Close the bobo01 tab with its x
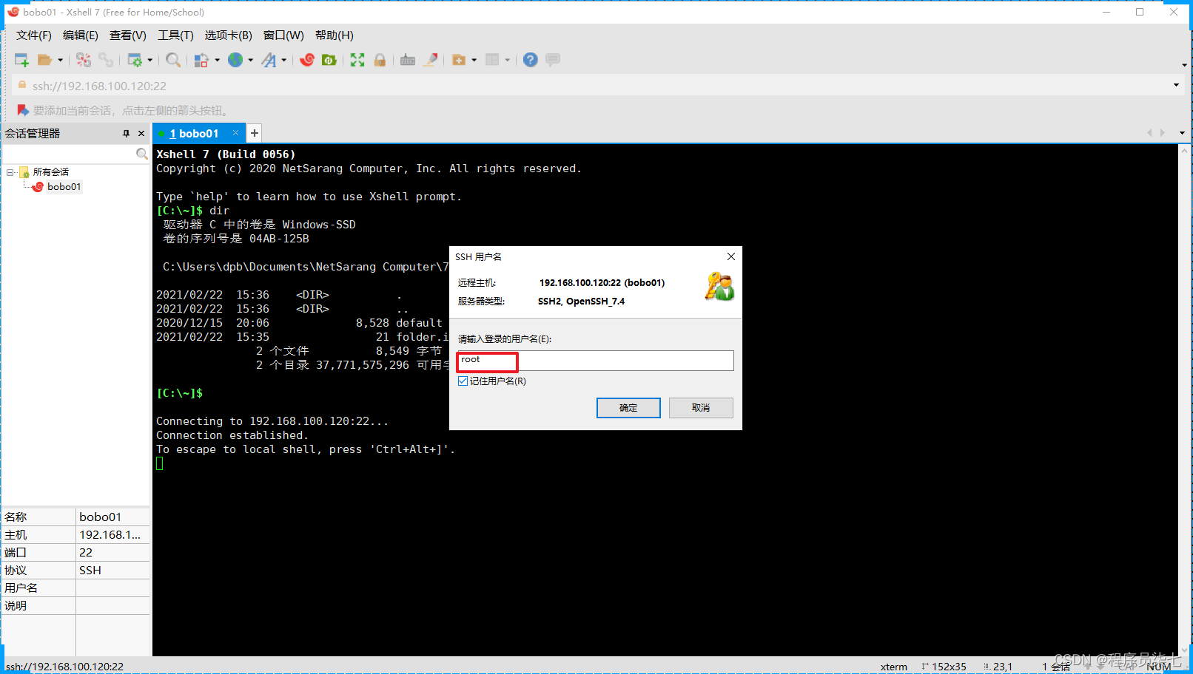The width and height of the screenshot is (1193, 674). click(235, 133)
